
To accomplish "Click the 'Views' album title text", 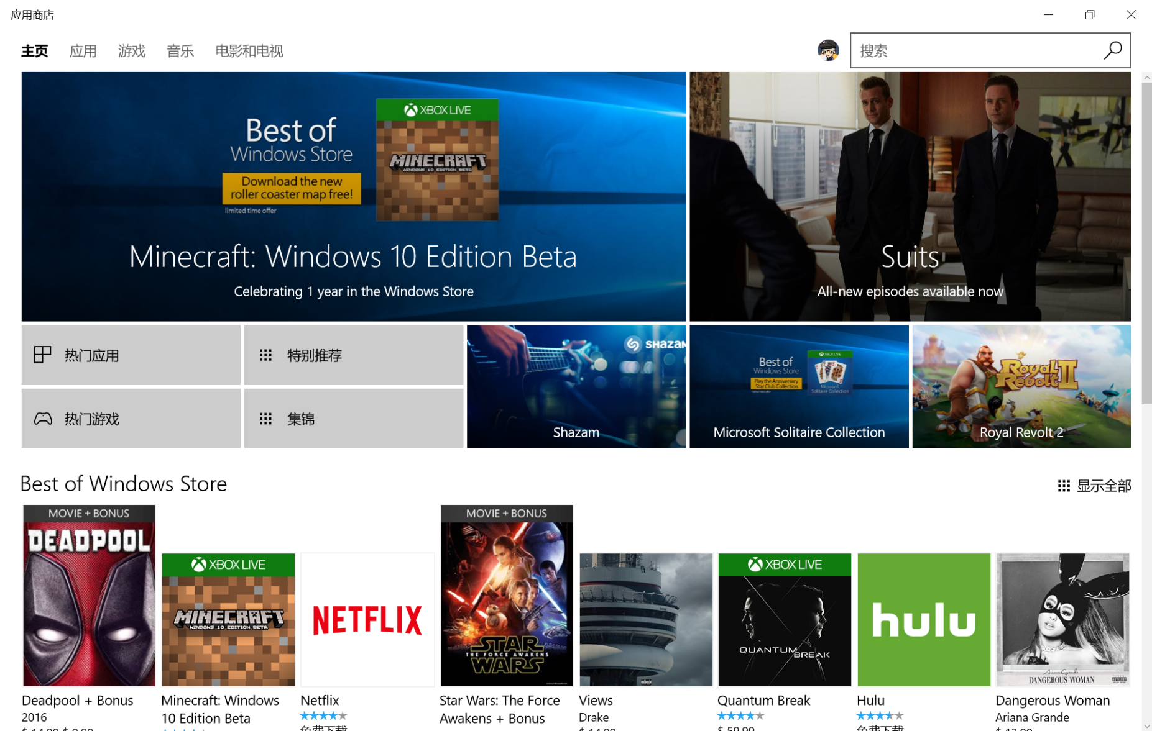I will click(596, 701).
